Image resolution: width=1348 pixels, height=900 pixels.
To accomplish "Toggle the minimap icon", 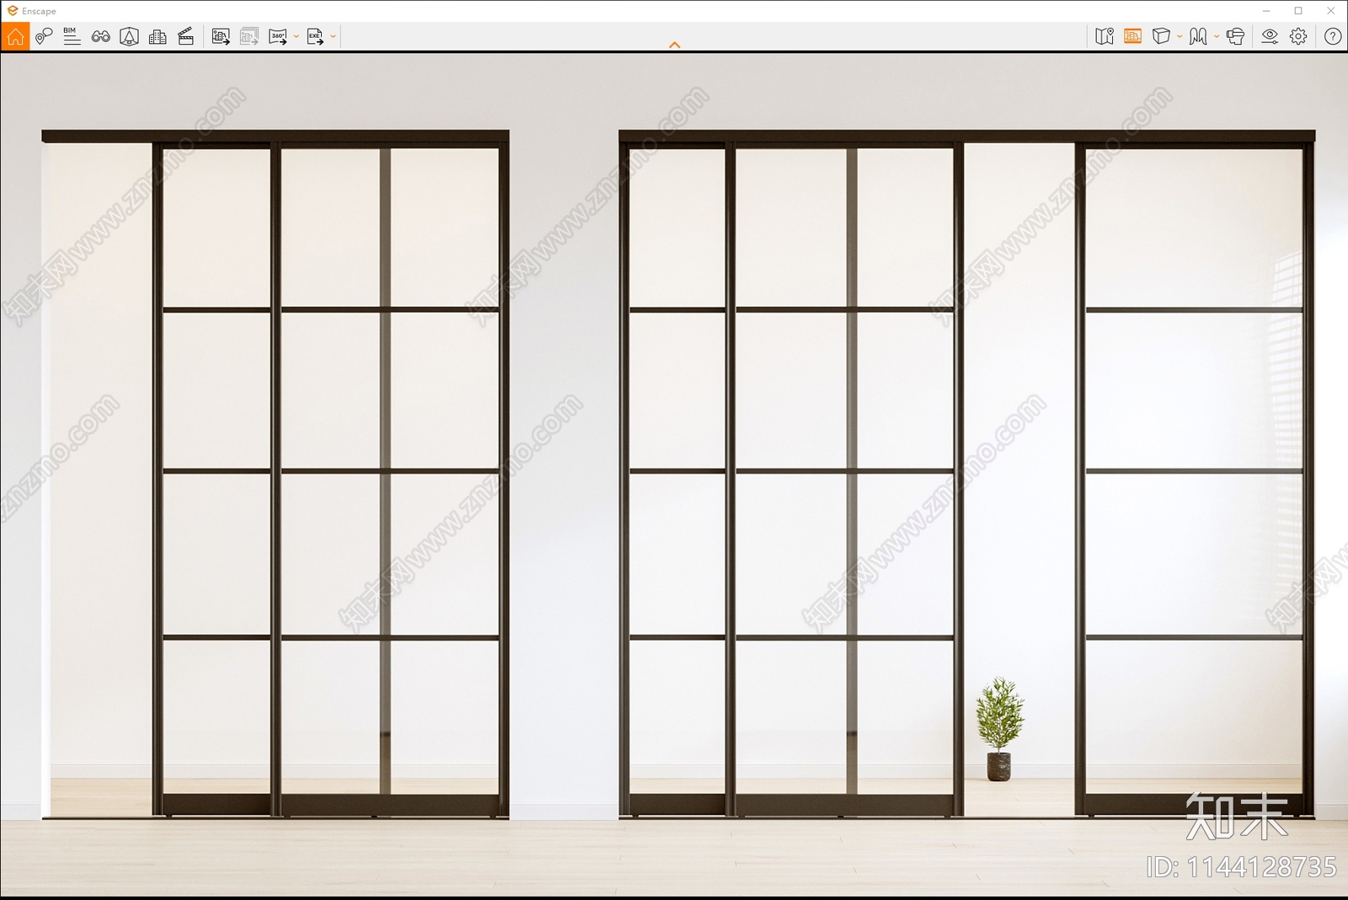I will tap(1105, 36).
